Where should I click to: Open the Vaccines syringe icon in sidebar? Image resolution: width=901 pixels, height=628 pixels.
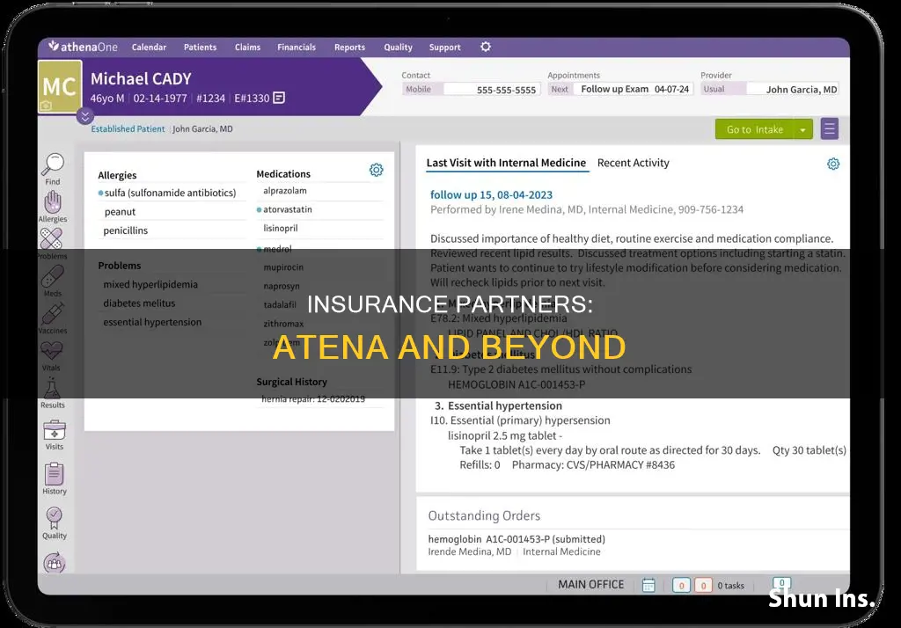click(52, 314)
